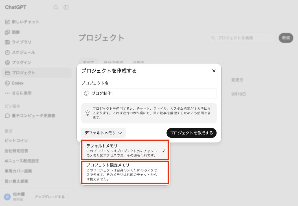Click the プロジェクトを検索 search field
This screenshot has width=298, height=206.
[x=241, y=38]
